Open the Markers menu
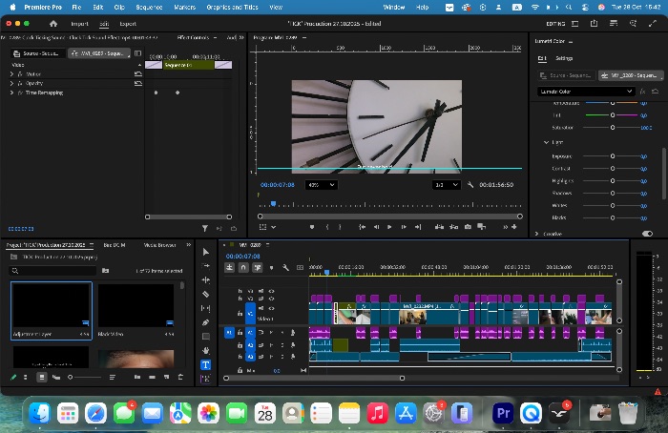The height and width of the screenshot is (433, 668). tap(184, 8)
